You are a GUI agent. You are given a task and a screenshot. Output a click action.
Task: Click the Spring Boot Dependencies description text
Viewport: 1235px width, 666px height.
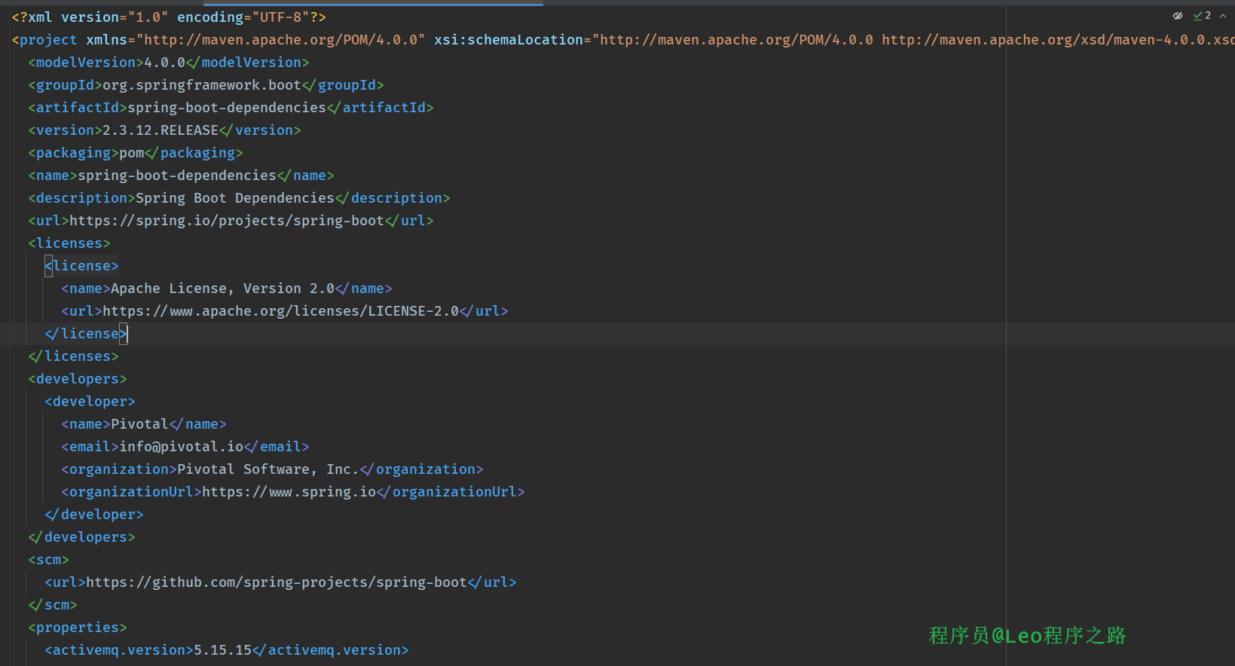click(234, 198)
